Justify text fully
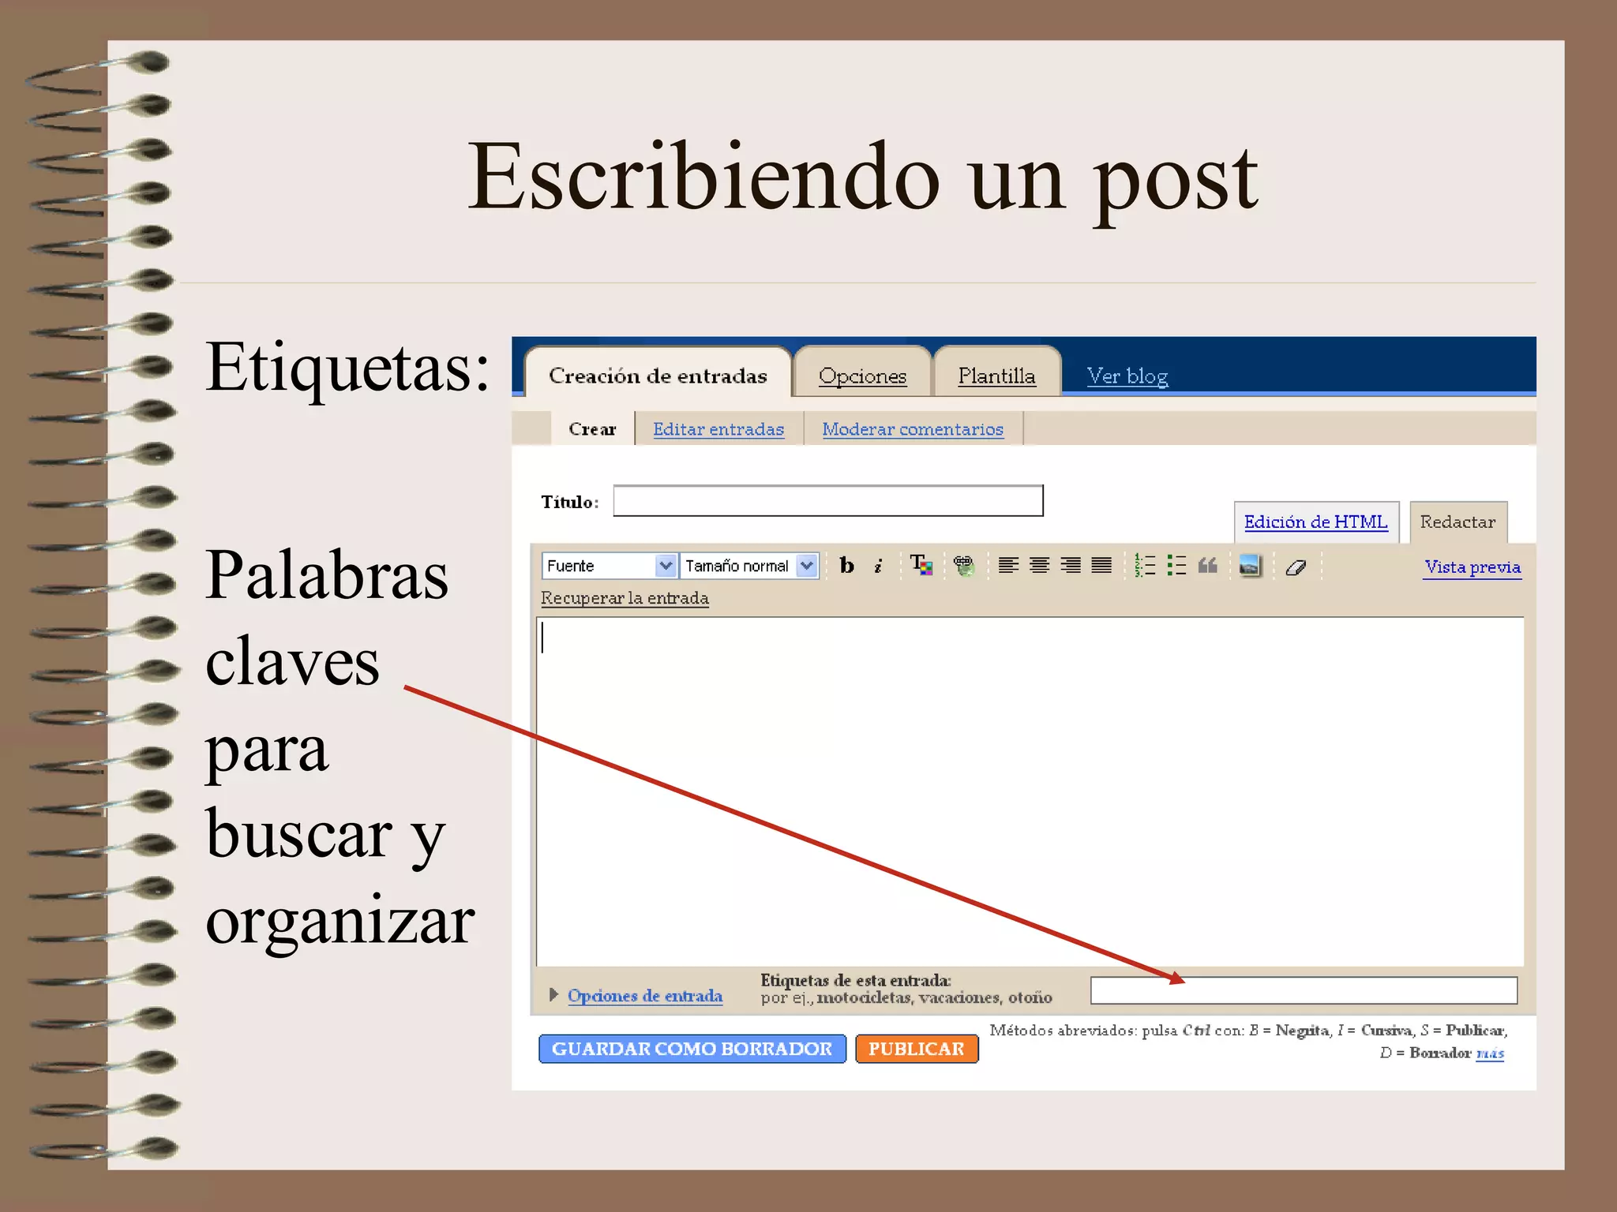The image size is (1617, 1212). 1101,565
